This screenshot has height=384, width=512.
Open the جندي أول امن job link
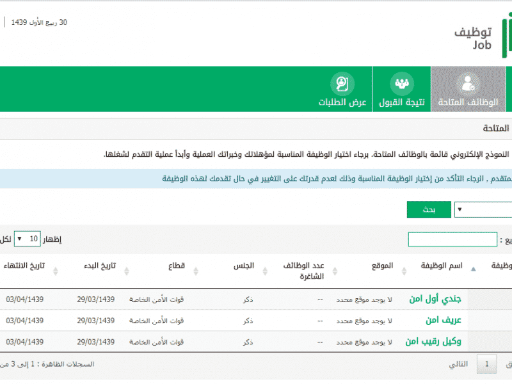tap(435, 299)
